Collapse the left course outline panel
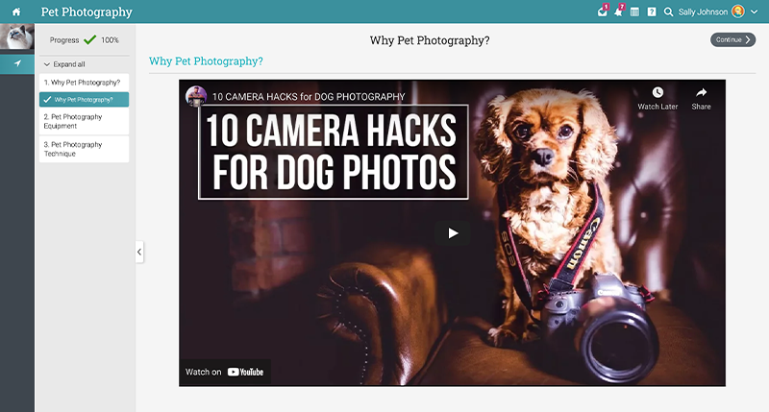The height and width of the screenshot is (412, 769). coord(139,252)
